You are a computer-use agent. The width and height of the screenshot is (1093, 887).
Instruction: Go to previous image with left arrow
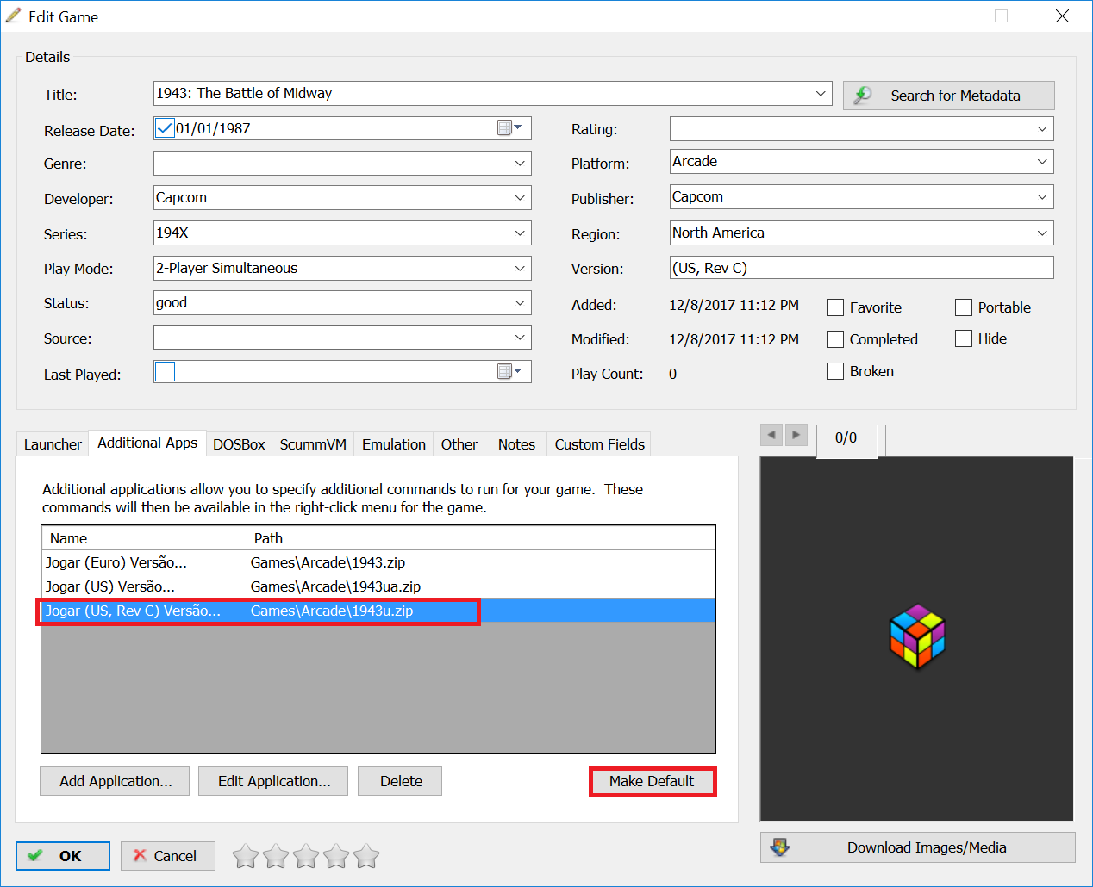click(771, 435)
